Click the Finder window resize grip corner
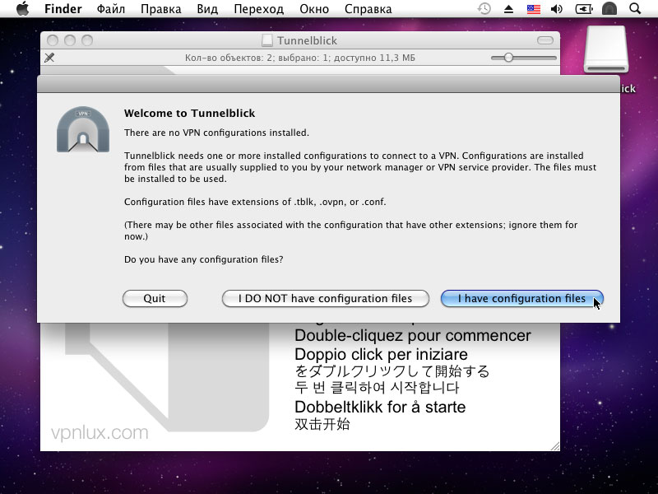 [554, 446]
